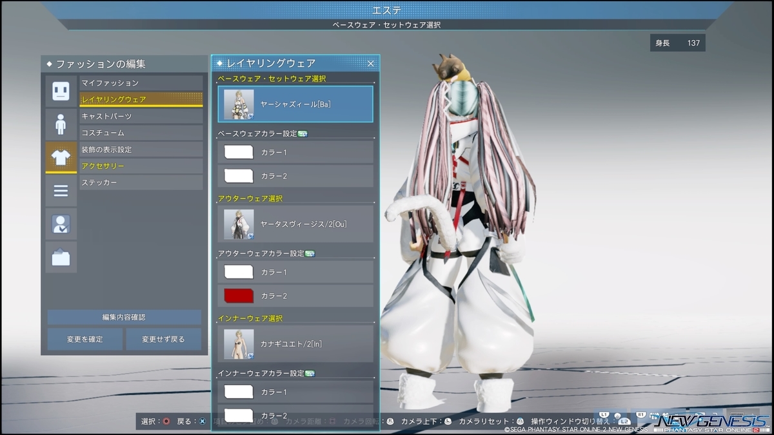Select inner wear カナギユエト/2[In] entry

(295, 343)
